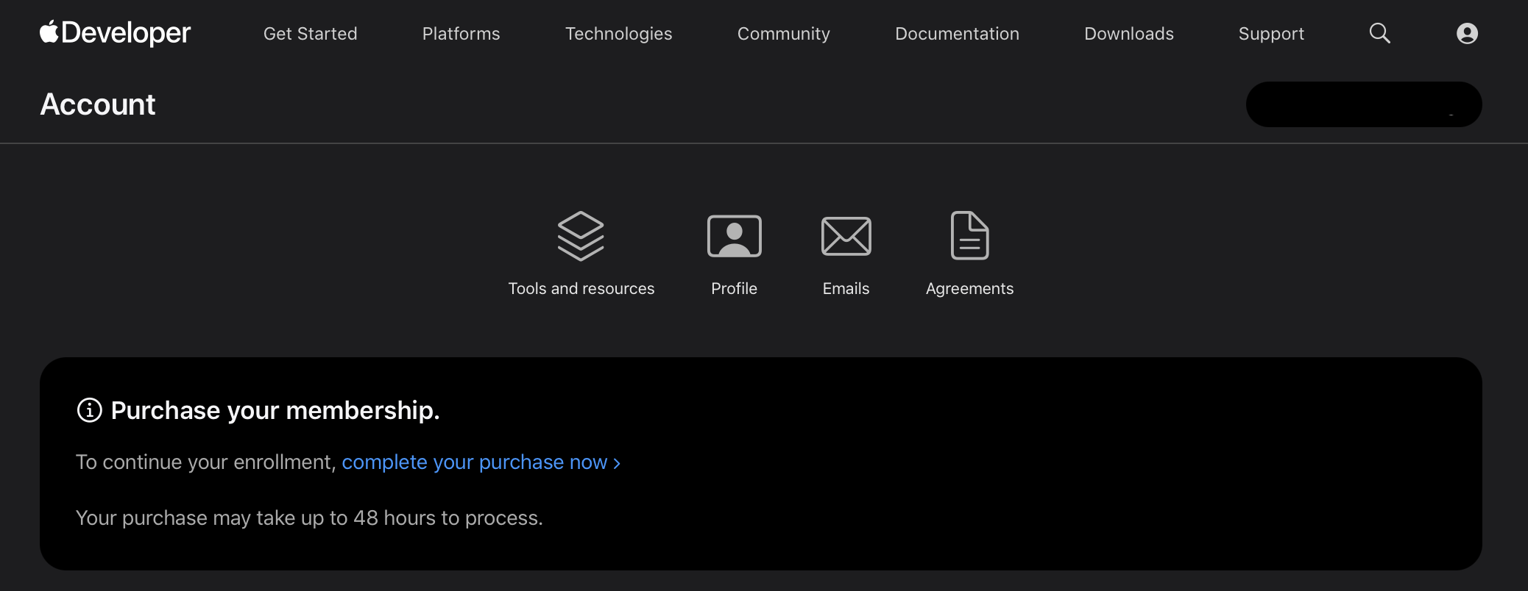Screen dimensions: 1528x591
Task: Select the Tools and resources stack icon
Action: [581, 236]
